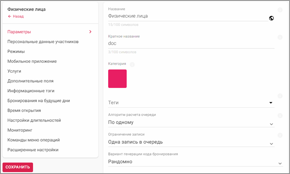Click the pink category color swatch
Screen dimensions: 290x174
[x=117, y=79]
